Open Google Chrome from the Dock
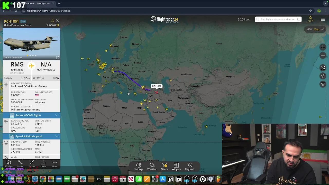This screenshot has width=329, height=185. click(43, 179)
